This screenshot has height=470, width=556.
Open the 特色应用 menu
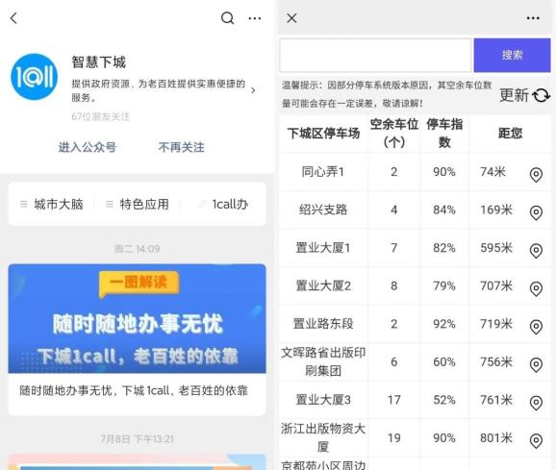click(x=138, y=204)
